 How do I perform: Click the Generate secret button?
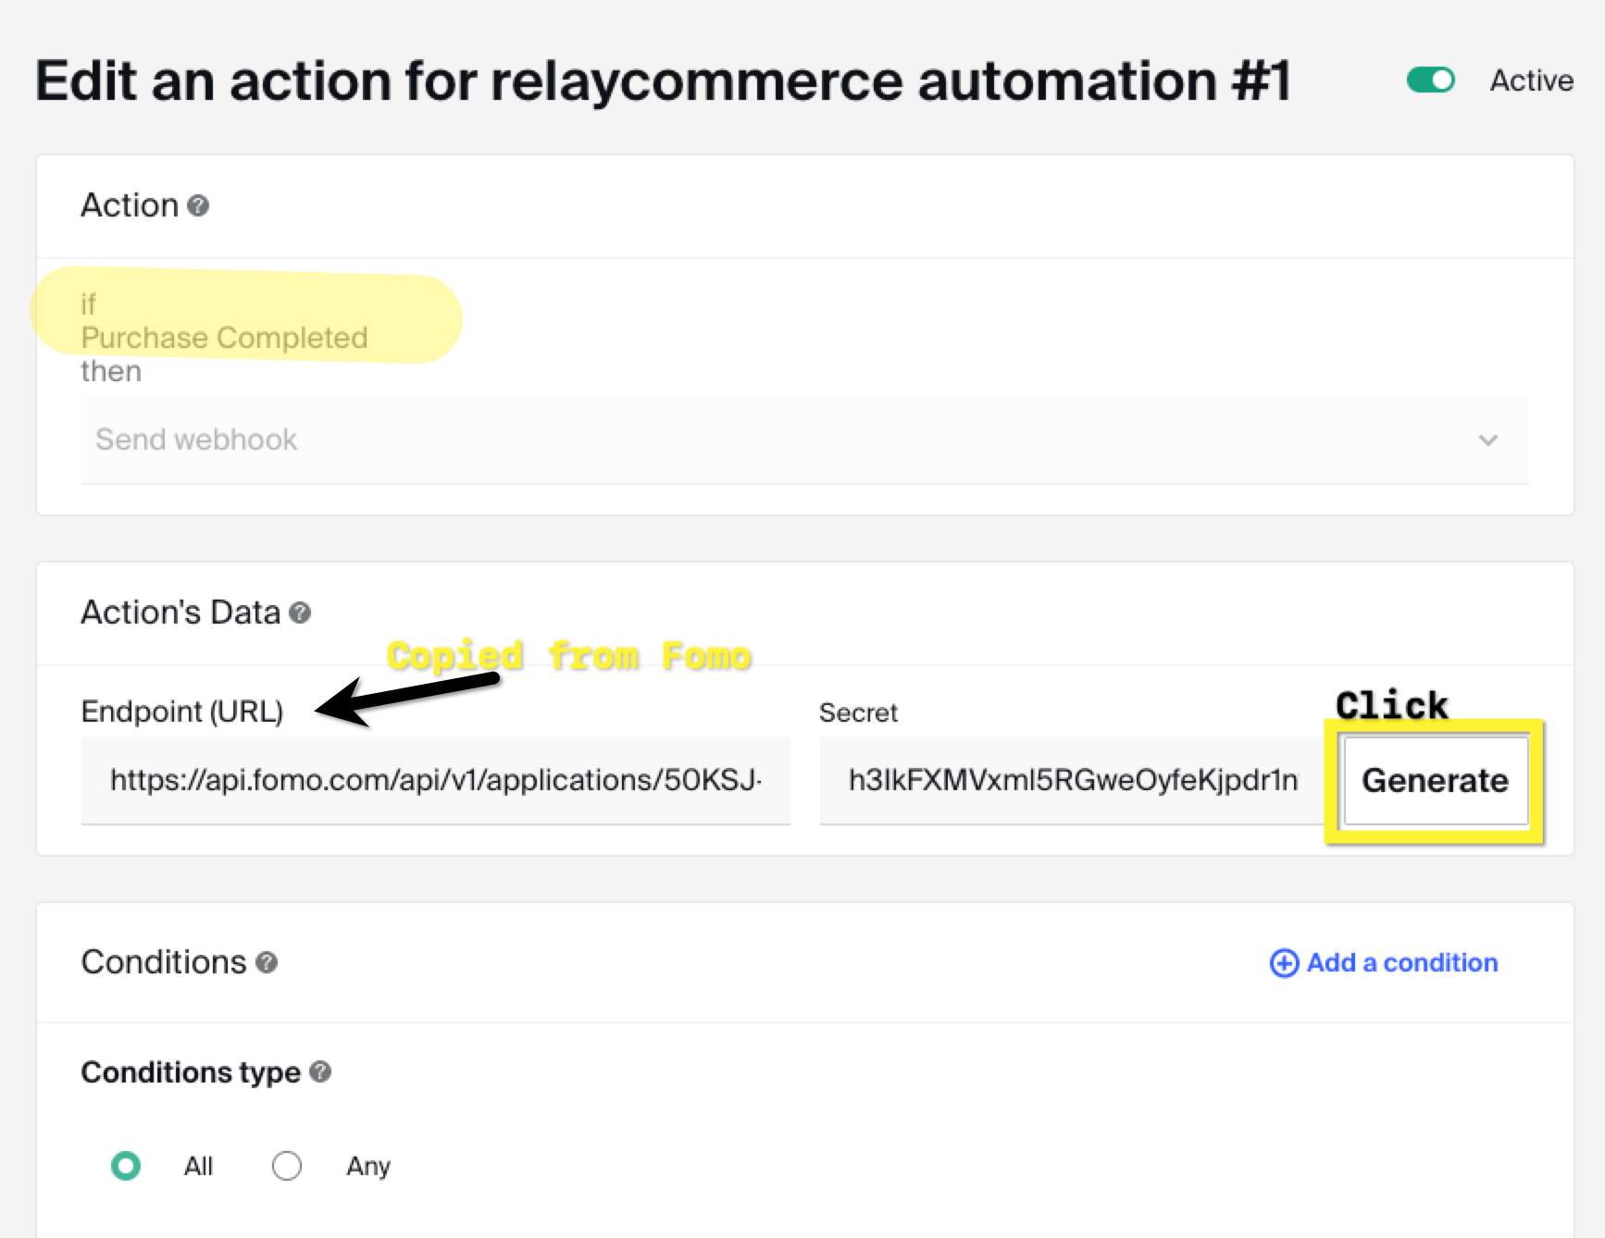1436,780
